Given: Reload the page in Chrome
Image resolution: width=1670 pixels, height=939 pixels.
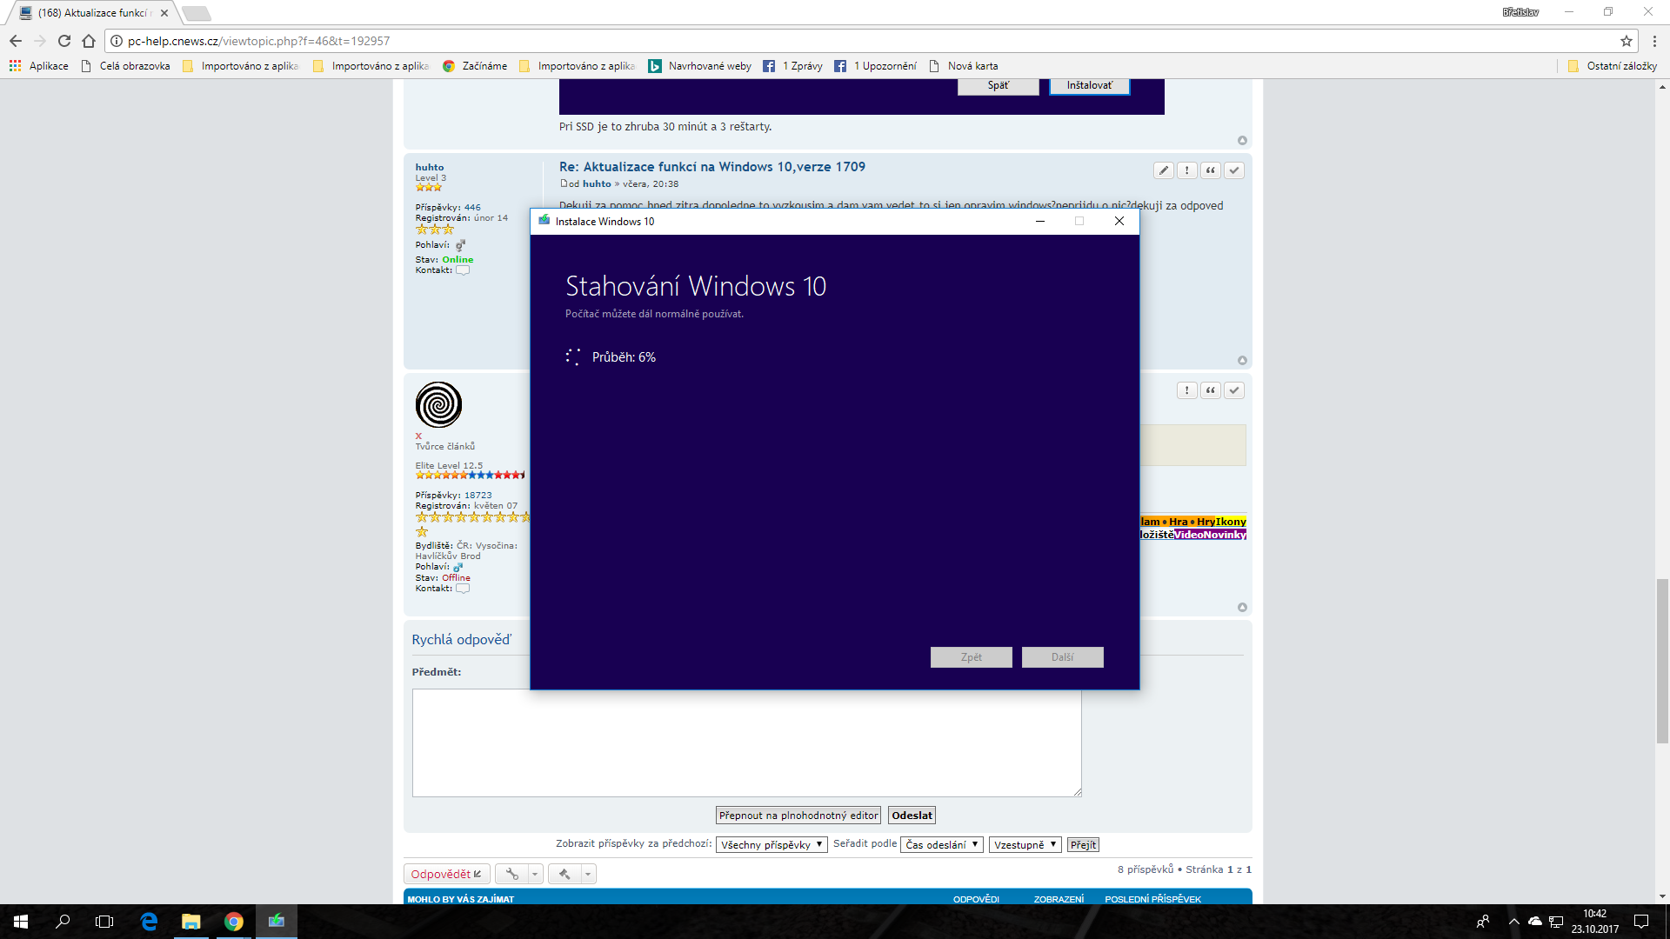Looking at the screenshot, I should pos(64,41).
